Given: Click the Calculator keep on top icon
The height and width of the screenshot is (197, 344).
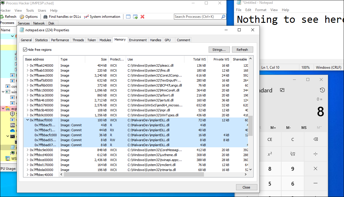Looking at the screenshot, I should pyautogui.click(x=282, y=90).
